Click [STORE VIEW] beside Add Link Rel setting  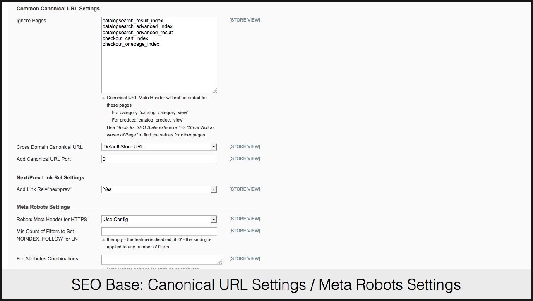(245, 189)
